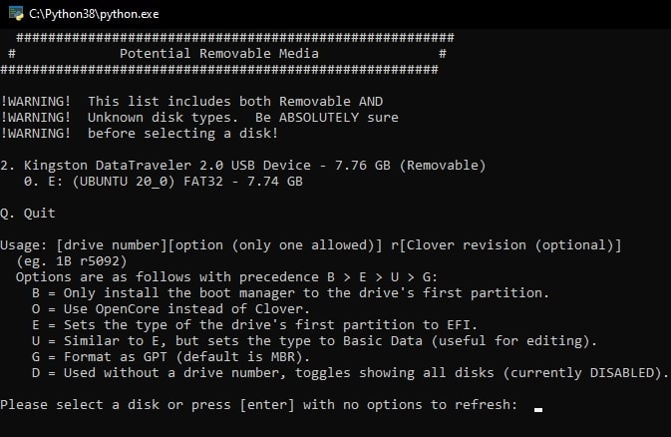Click the '(eg. 1B r5092)' example text
671x437 pixels.
72,261
